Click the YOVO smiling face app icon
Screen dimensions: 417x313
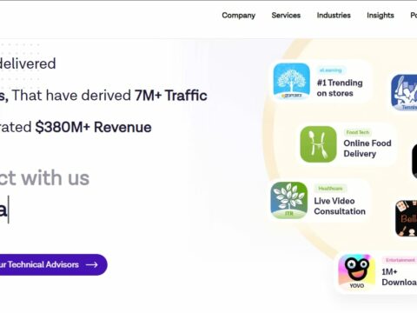click(x=357, y=272)
